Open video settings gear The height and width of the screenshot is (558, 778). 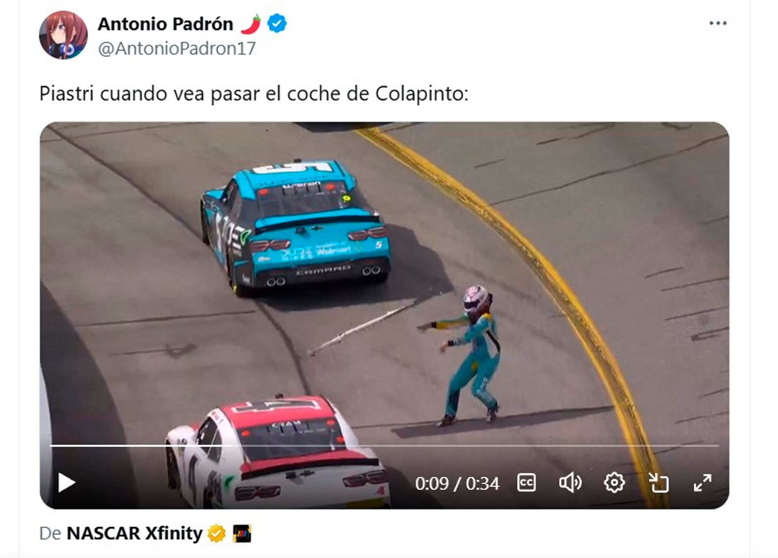tap(614, 483)
